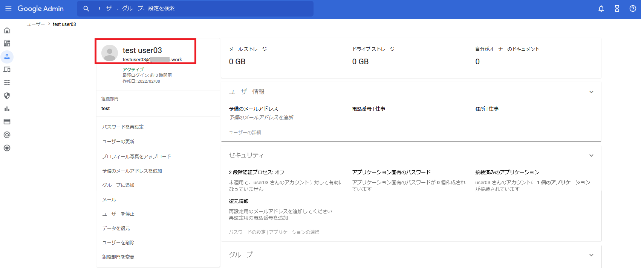Click 復元情報 heading

(239, 201)
